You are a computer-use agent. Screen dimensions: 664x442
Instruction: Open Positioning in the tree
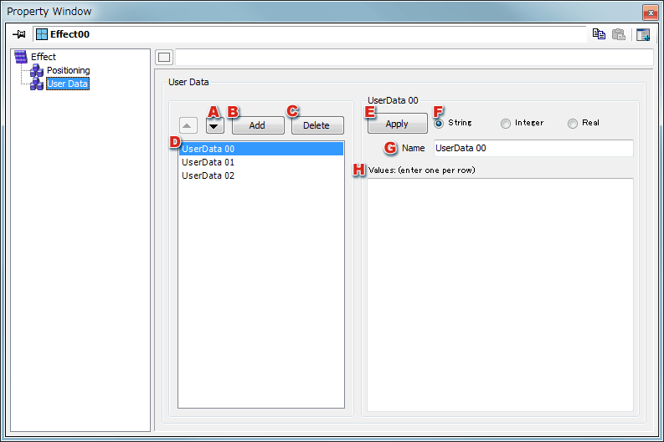(x=68, y=70)
